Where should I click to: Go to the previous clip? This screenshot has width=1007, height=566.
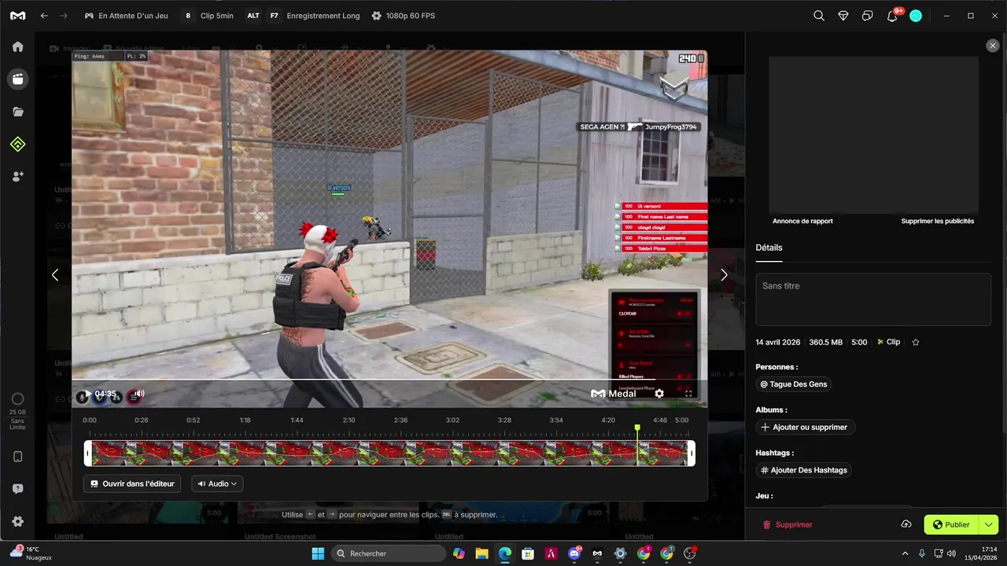55,275
